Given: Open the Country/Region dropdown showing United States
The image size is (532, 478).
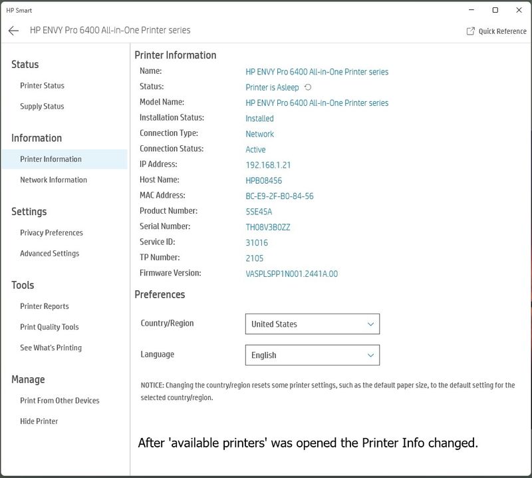Looking at the screenshot, I should [312, 324].
